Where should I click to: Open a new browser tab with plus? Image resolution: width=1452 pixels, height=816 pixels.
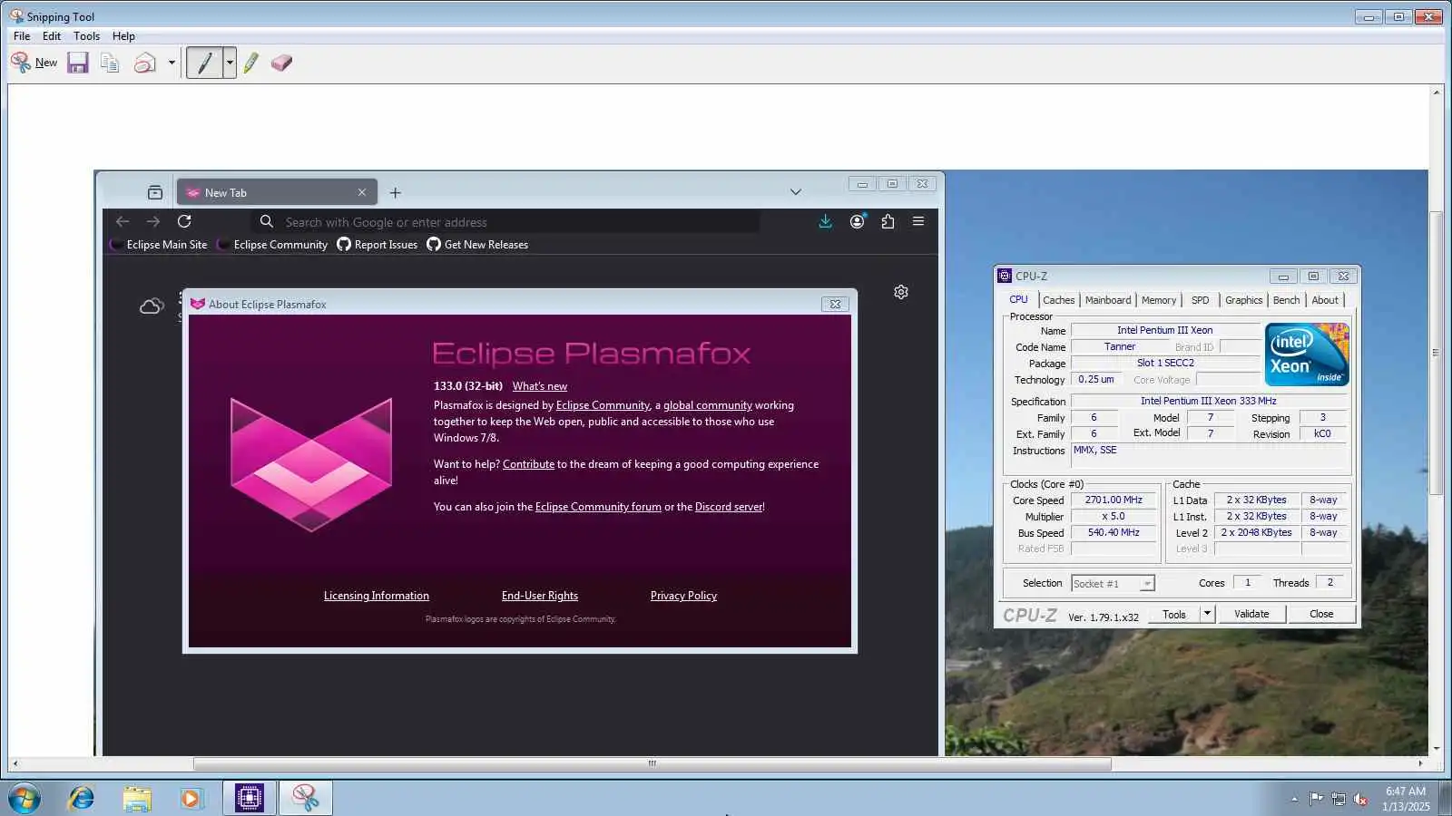click(x=395, y=192)
